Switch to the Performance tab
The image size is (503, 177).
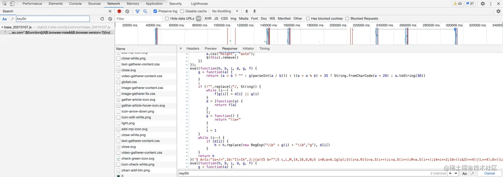pyautogui.click(x=32, y=4)
